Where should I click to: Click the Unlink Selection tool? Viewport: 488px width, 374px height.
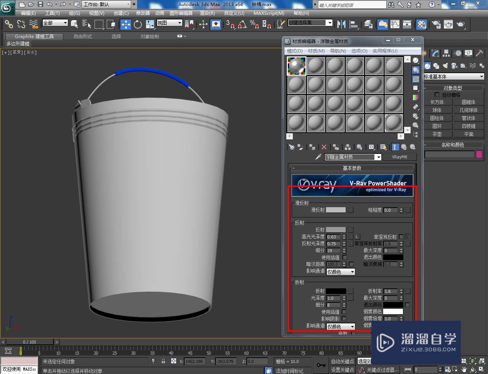pyautogui.click(x=21, y=24)
